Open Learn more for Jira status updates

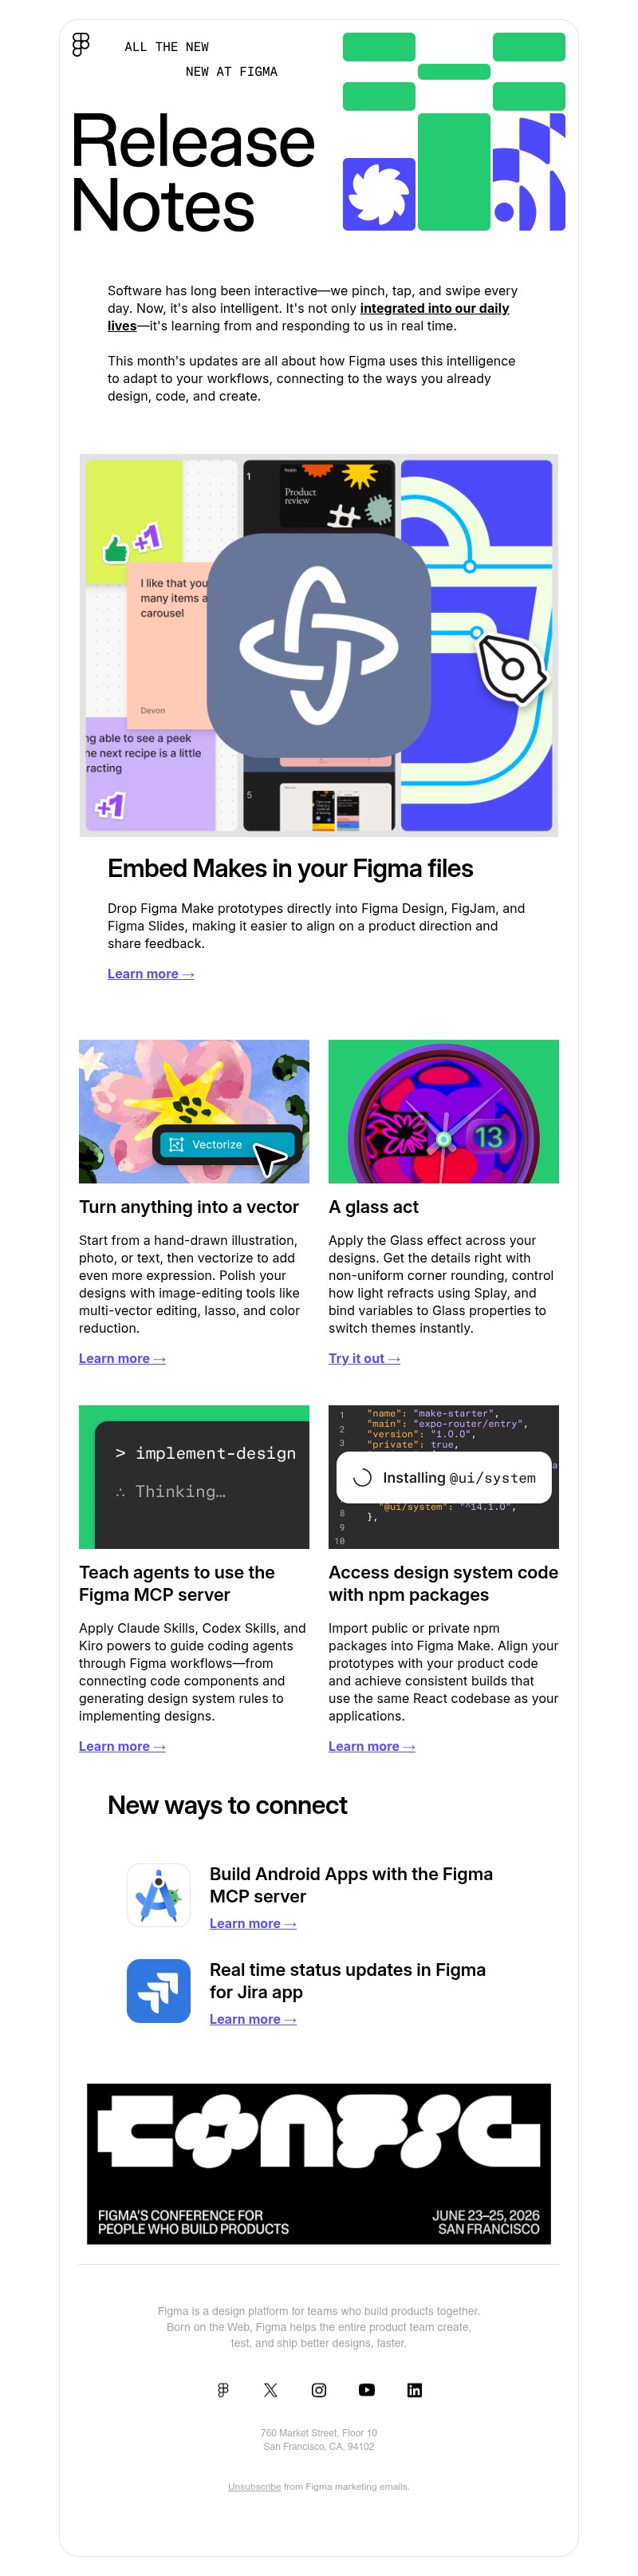pyautogui.click(x=253, y=2019)
